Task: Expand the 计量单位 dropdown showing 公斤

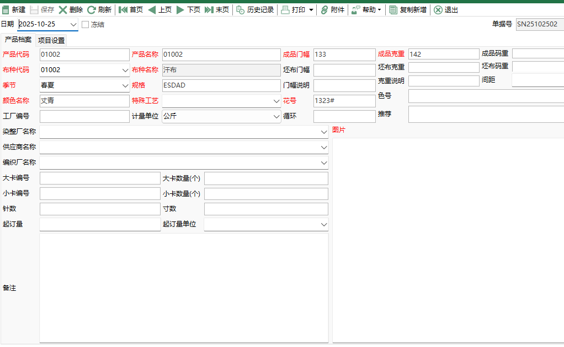Action: click(x=276, y=117)
